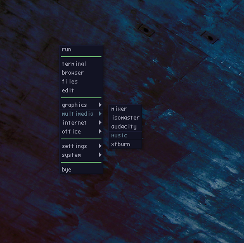This screenshot has height=243, width=244.
Task: Select the run menu entry
Action: click(x=81, y=49)
